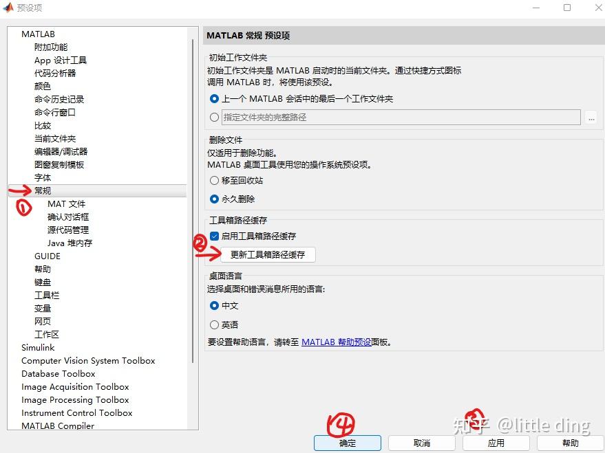This screenshot has width=605, height=453.
Task: Click the 确定 button to confirm
Action: point(346,443)
